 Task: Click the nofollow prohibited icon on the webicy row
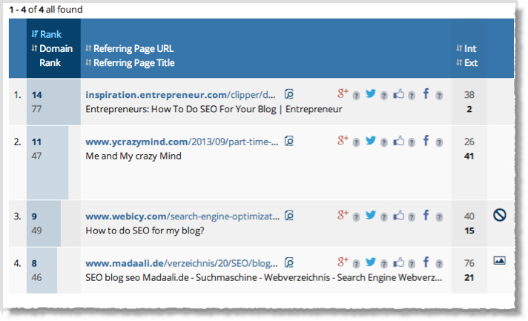[x=500, y=215]
